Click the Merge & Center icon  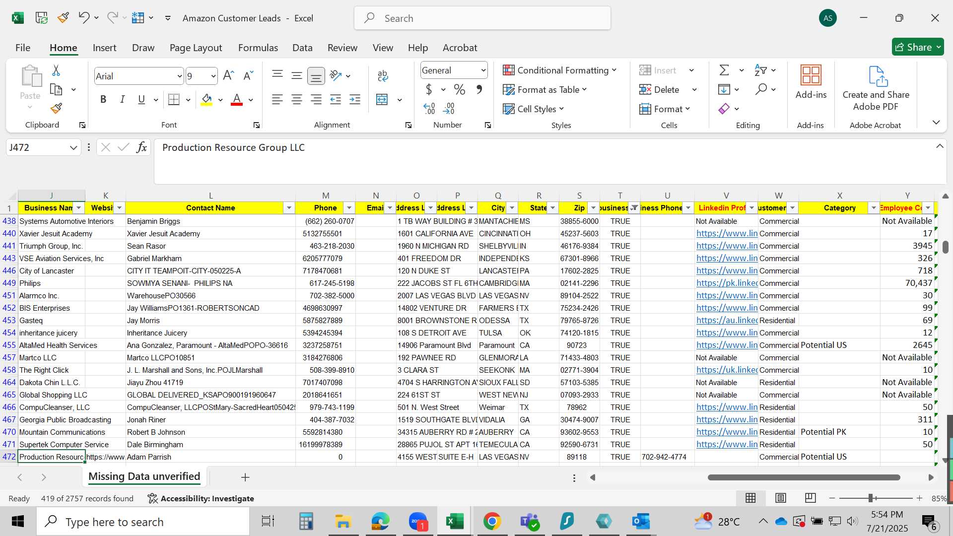coord(382,99)
